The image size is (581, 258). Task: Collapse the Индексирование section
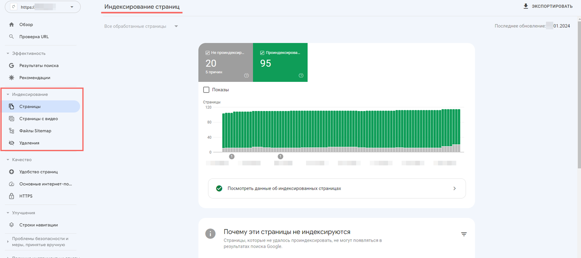(x=8, y=95)
